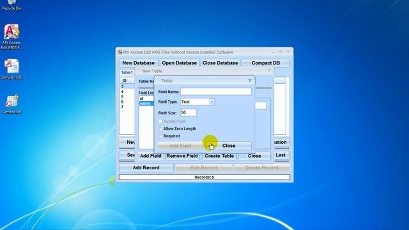Click the Edit Record button
409x230 pixels.
[x=204, y=167]
